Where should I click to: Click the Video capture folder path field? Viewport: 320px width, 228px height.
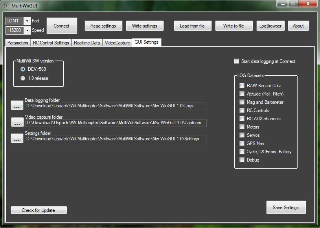[116, 123]
